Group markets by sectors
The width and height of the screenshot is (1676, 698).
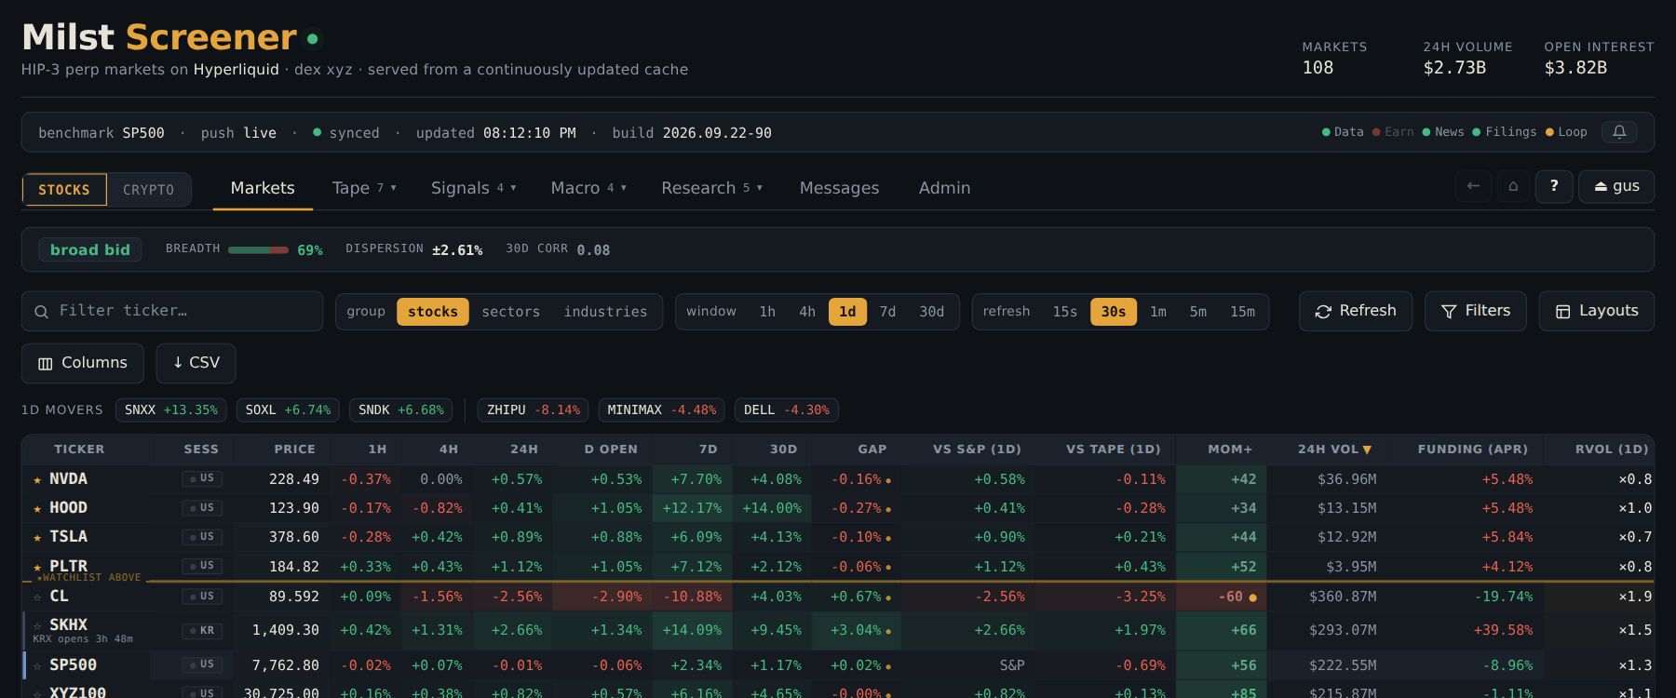[511, 312]
